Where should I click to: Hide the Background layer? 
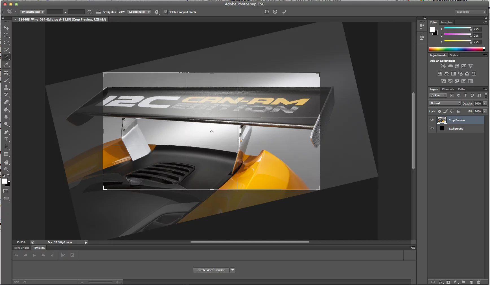coord(432,128)
